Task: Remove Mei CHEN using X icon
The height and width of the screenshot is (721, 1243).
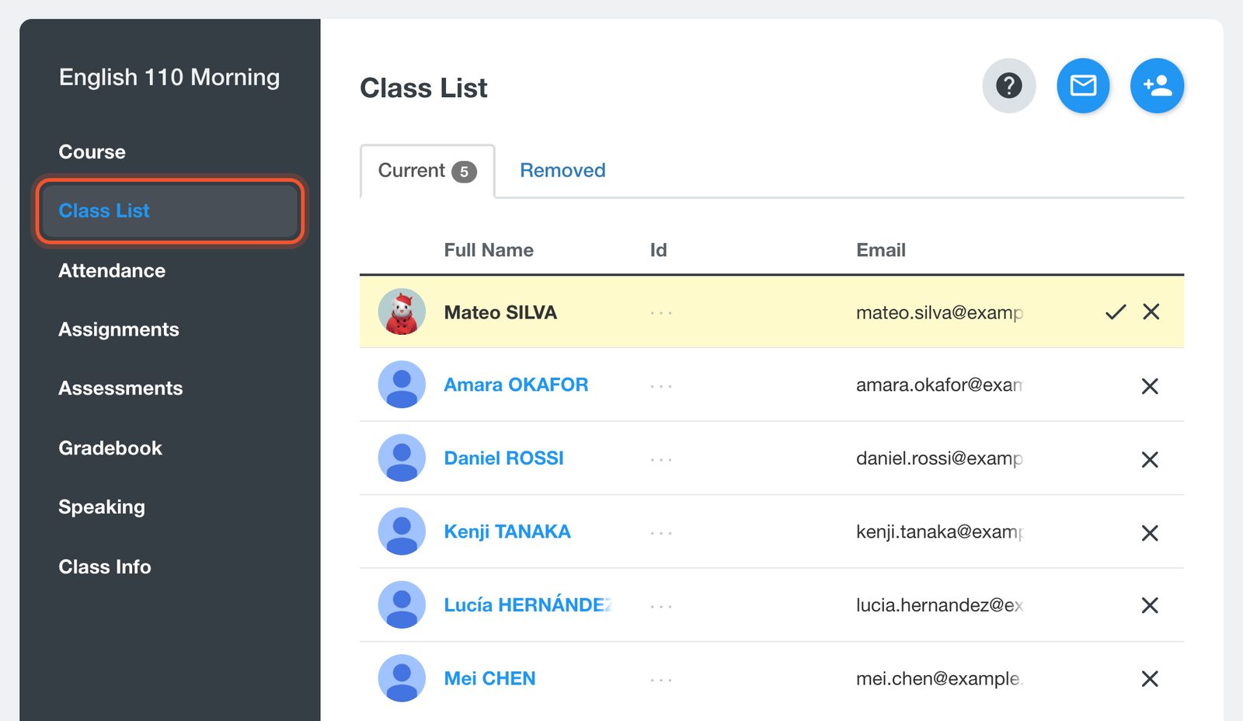Action: [1150, 679]
